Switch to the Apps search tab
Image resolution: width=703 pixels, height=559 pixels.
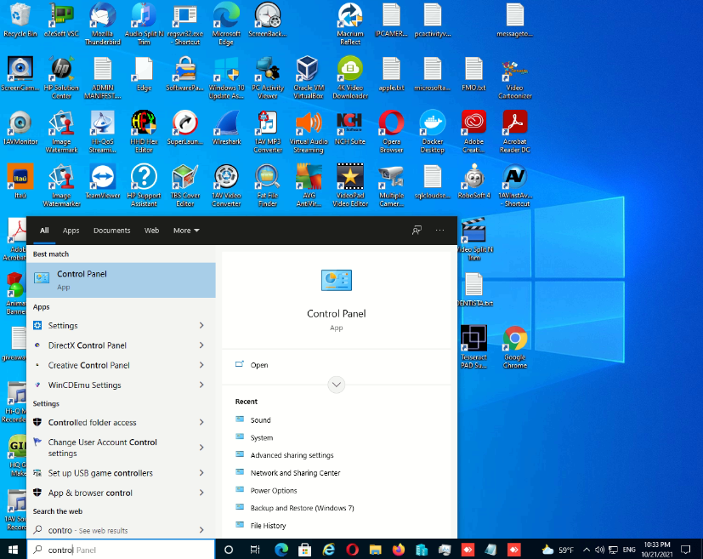pos(71,231)
